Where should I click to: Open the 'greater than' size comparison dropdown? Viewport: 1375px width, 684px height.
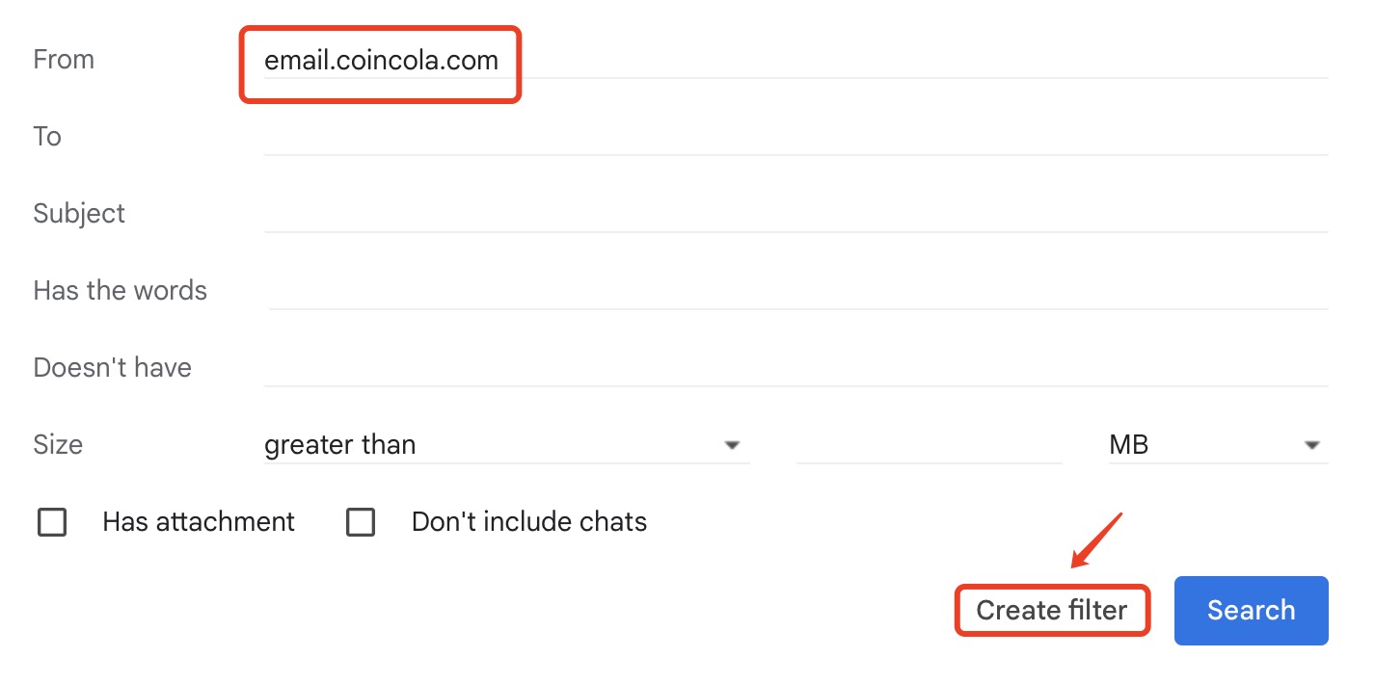505,445
